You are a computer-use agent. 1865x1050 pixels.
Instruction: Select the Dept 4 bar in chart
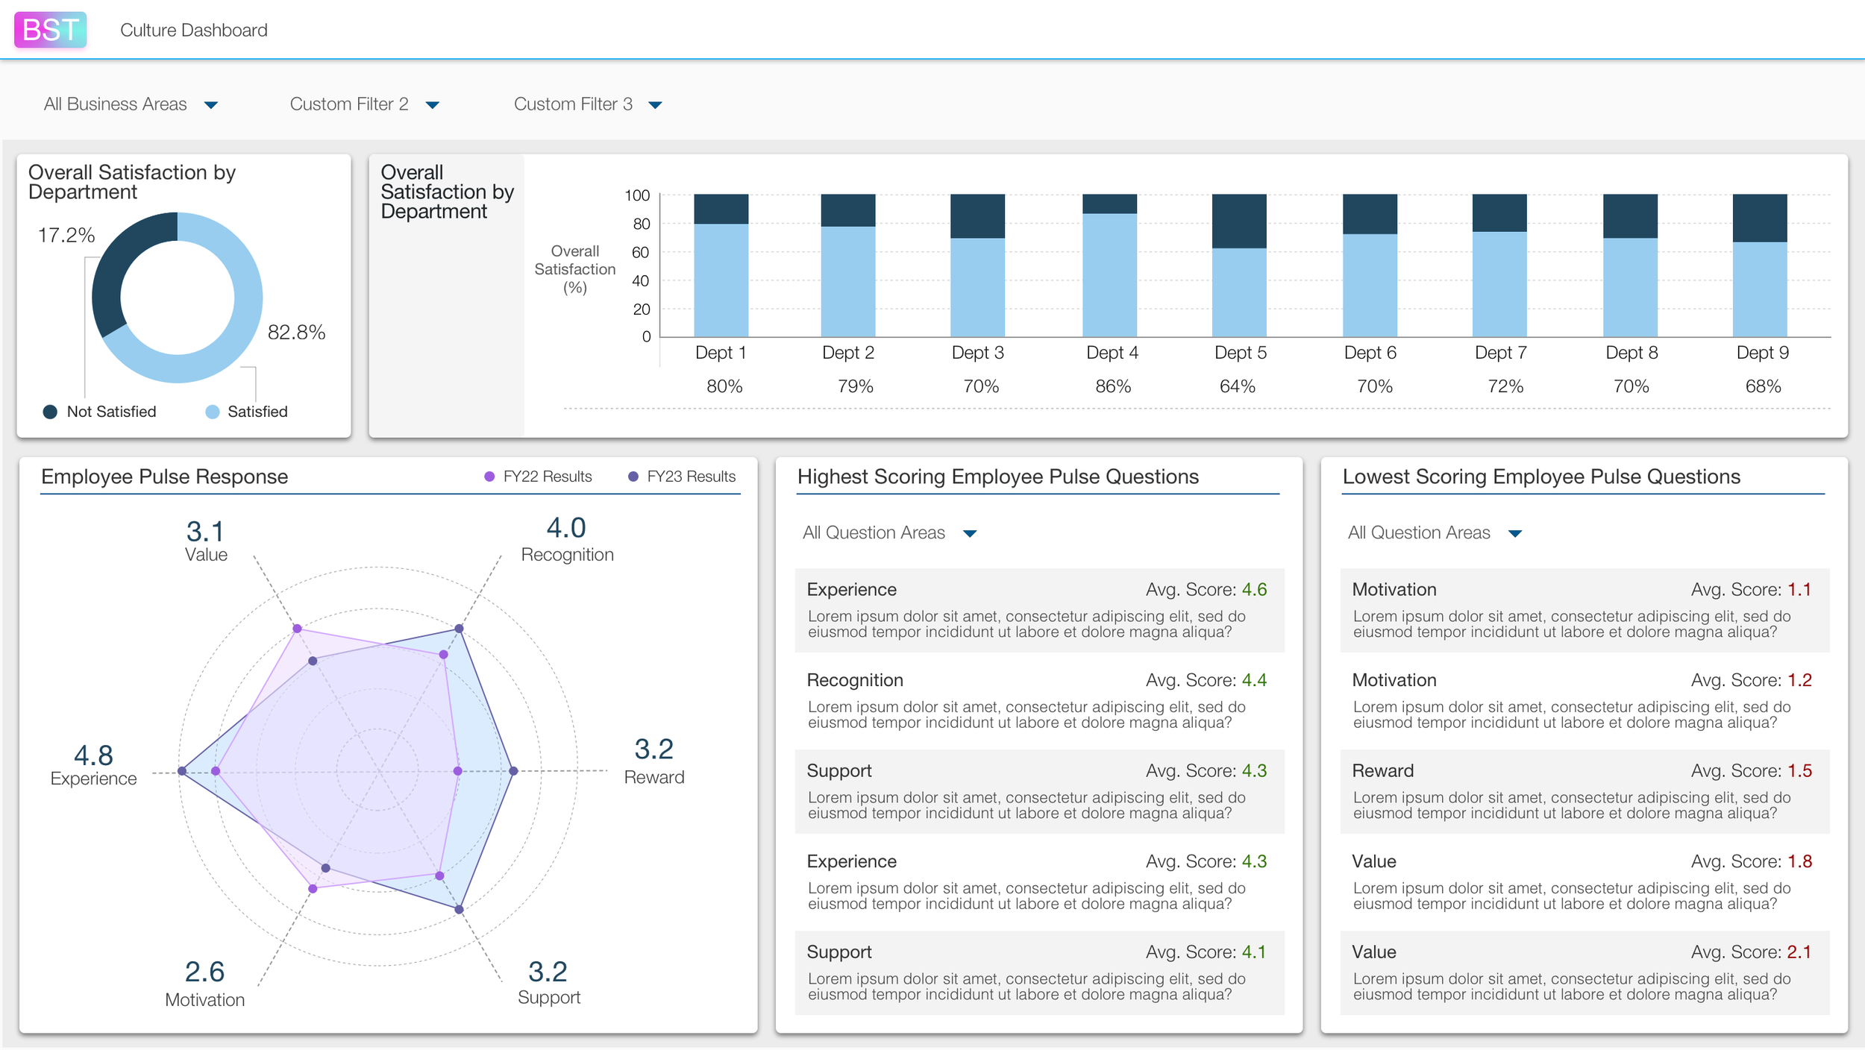tap(1109, 274)
